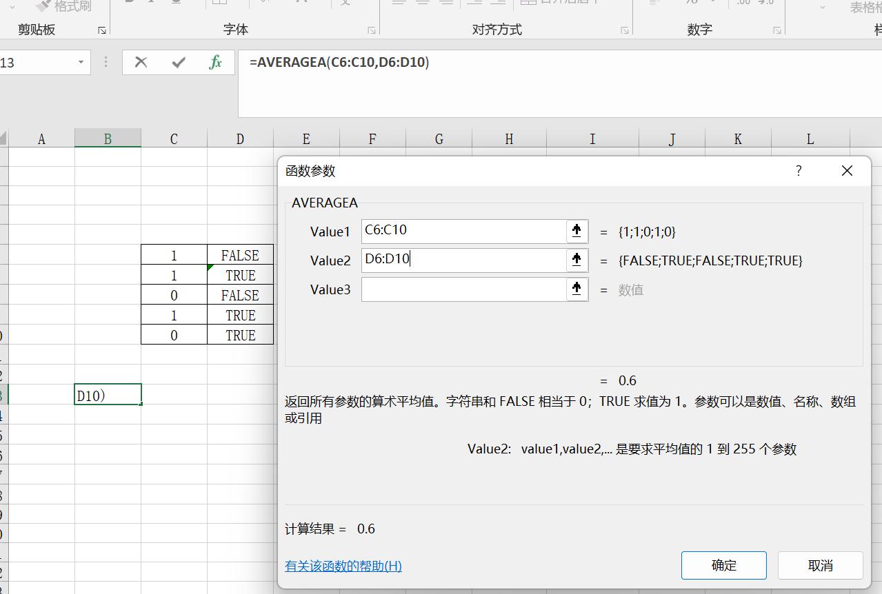
Task: Select column G header
Action: (x=439, y=139)
